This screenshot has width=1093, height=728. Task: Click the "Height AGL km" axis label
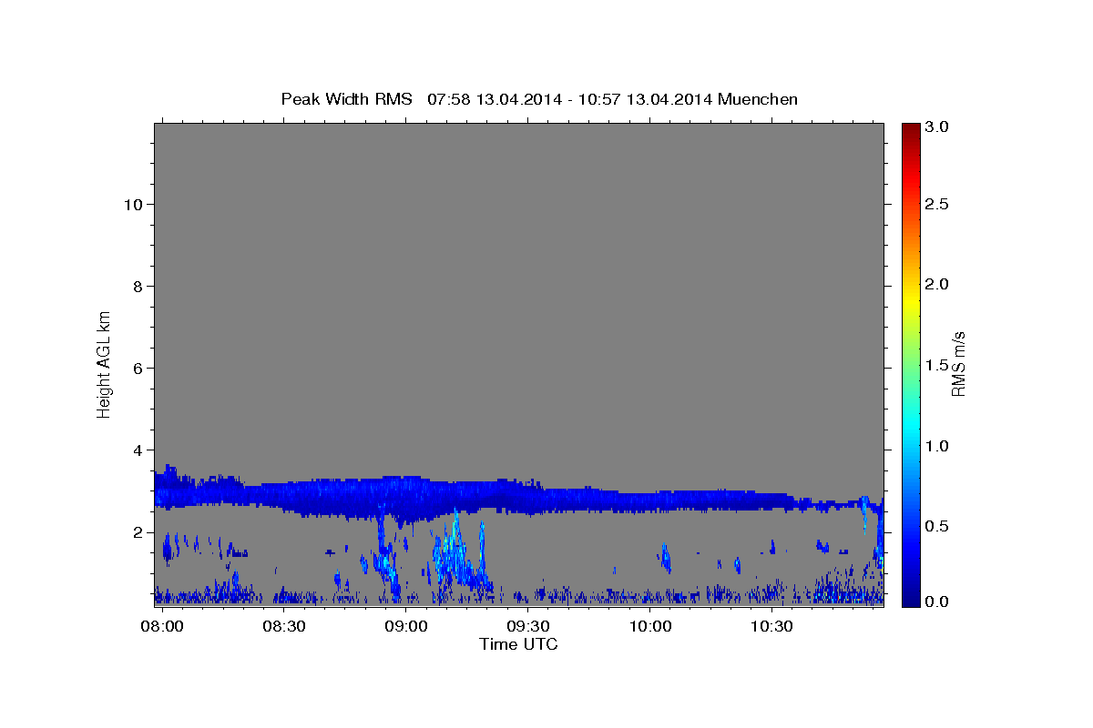click(x=104, y=363)
